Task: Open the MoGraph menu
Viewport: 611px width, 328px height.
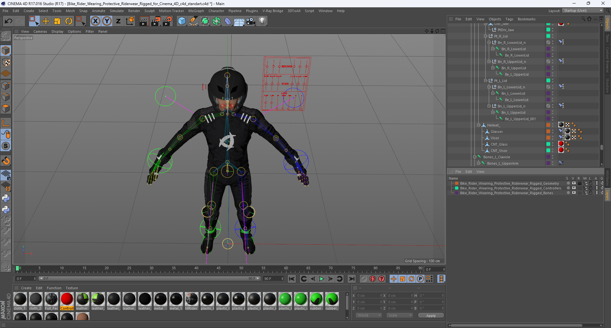Action: coord(196,11)
